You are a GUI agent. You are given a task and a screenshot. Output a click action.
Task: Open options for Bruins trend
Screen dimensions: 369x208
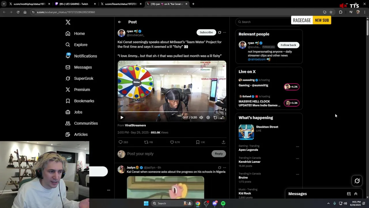click(x=298, y=174)
